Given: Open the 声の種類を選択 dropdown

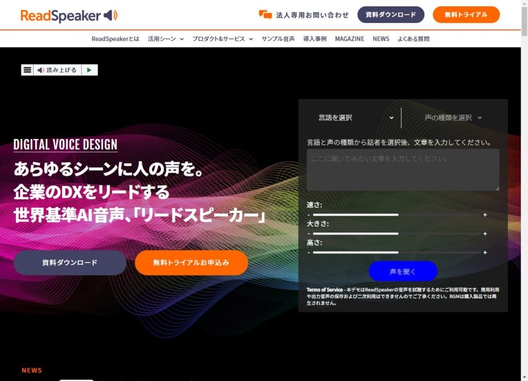Looking at the screenshot, I should pos(450,117).
